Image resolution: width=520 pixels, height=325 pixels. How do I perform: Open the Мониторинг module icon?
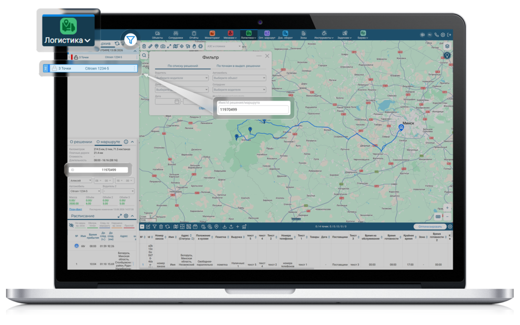pyautogui.click(x=212, y=35)
